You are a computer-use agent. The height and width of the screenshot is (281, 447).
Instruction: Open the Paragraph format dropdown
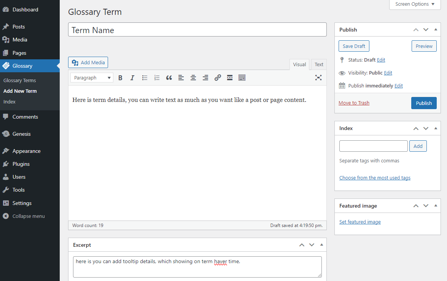click(x=92, y=78)
